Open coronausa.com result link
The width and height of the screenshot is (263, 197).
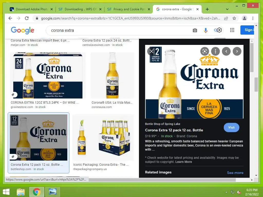point(102,107)
